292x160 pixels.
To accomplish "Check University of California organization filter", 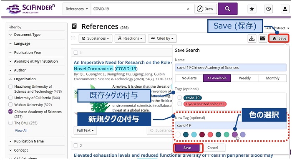I will tap(10, 98).
